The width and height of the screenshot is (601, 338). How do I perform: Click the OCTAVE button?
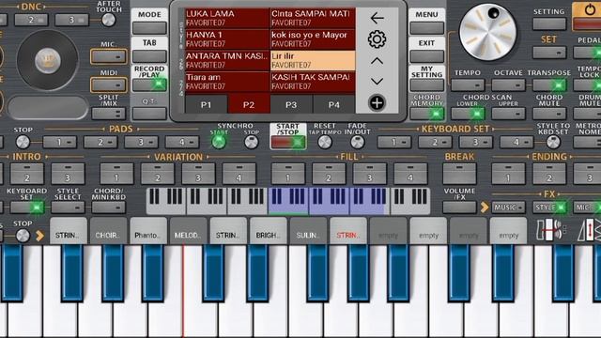pos(508,84)
